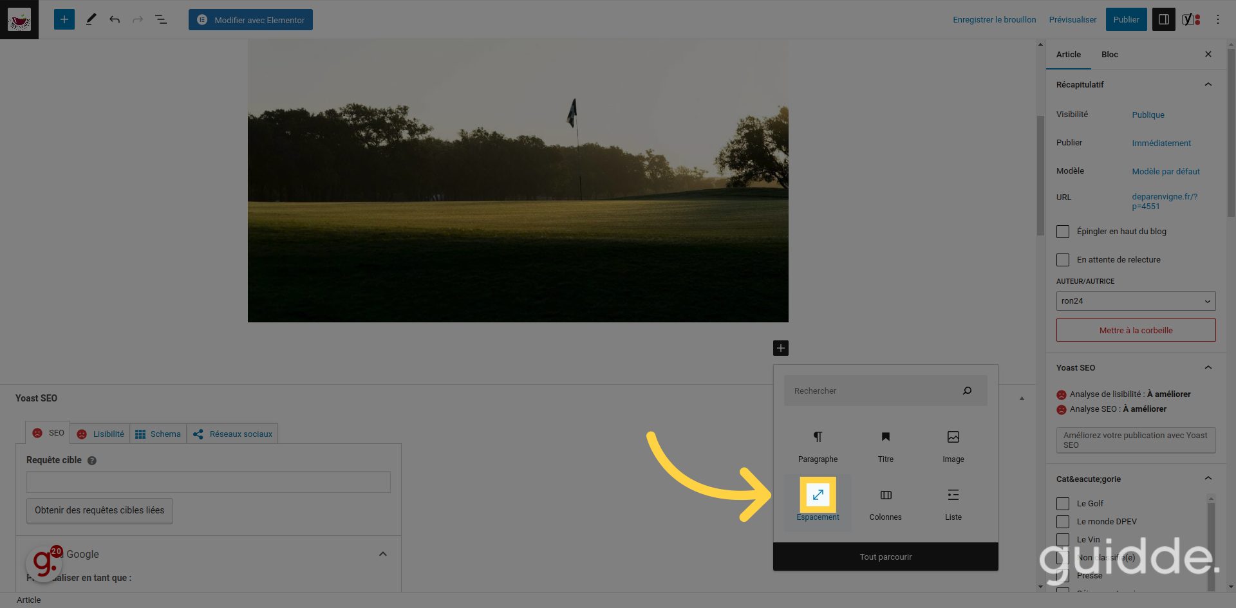Click Mettre à la corbeille button
This screenshot has height=608, width=1236.
(x=1136, y=330)
